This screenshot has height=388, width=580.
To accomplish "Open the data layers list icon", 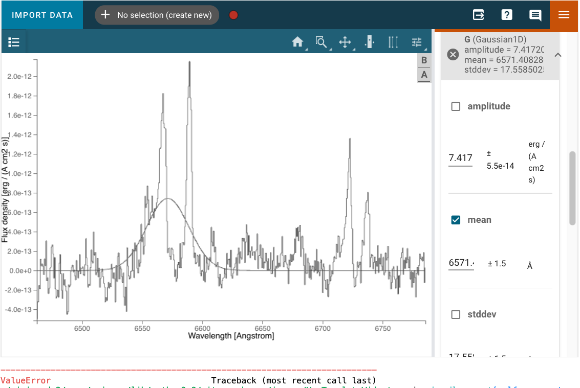I will 13,41.
